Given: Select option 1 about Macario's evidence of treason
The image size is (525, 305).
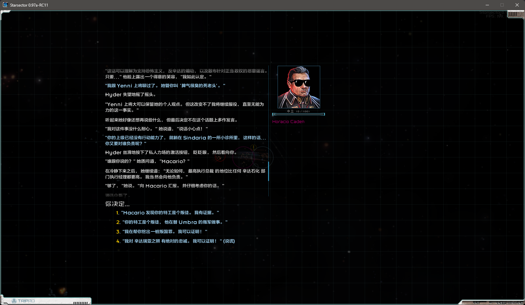Looking at the screenshot, I should pyautogui.click(x=167, y=212).
